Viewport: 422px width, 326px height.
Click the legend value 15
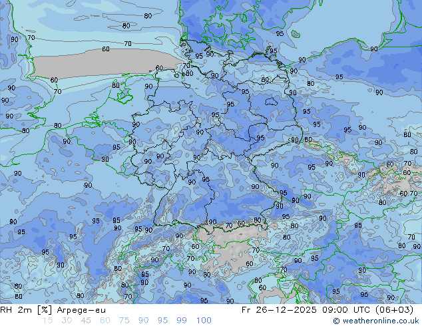47,321
